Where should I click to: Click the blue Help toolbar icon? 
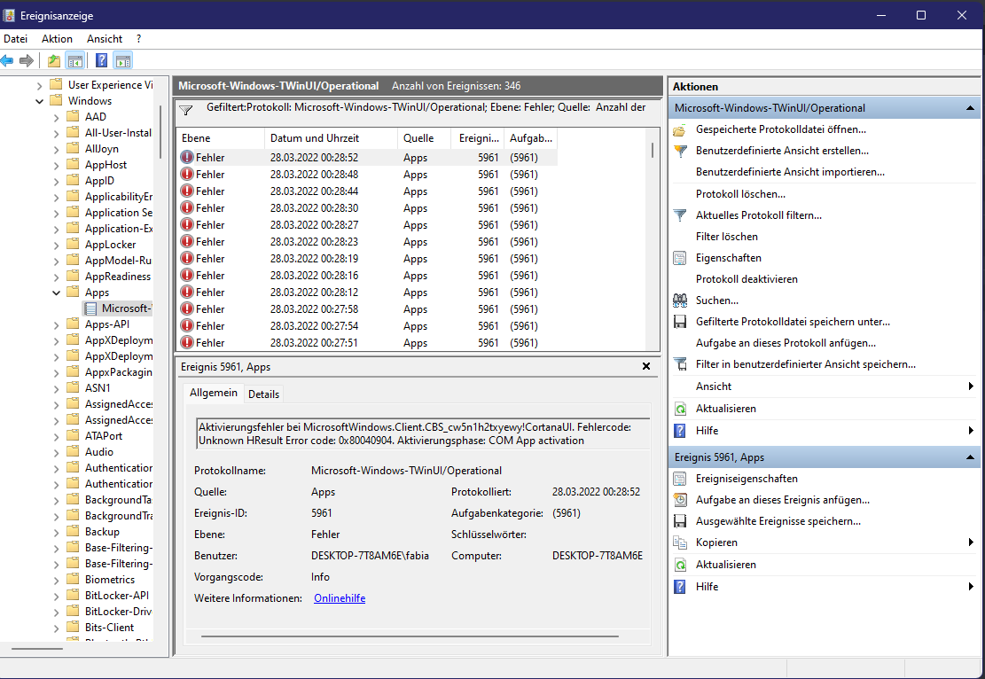coord(101,61)
